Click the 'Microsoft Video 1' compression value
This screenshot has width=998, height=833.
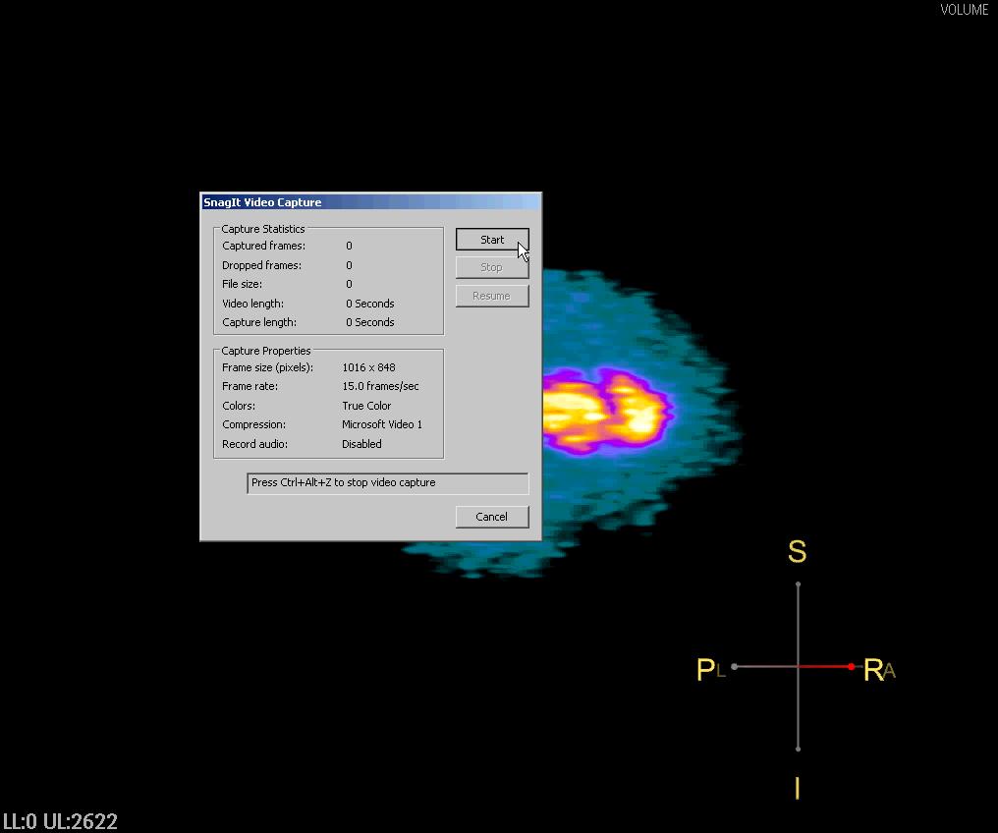[382, 424]
